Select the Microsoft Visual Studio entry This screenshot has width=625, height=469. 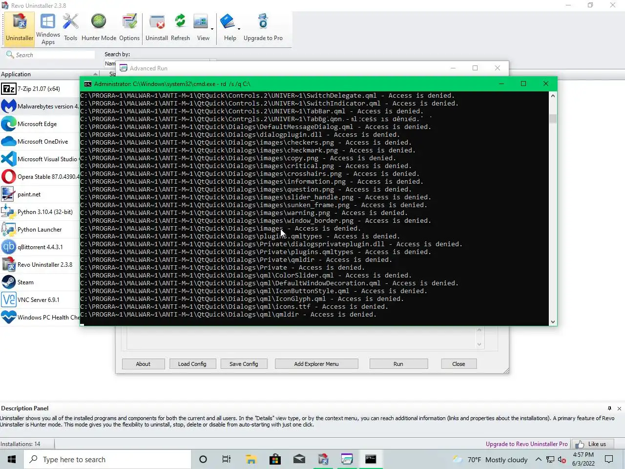click(40, 159)
